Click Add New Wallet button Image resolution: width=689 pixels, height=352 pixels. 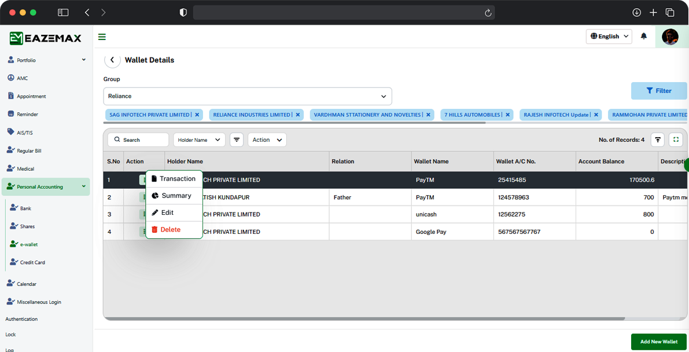(659, 342)
